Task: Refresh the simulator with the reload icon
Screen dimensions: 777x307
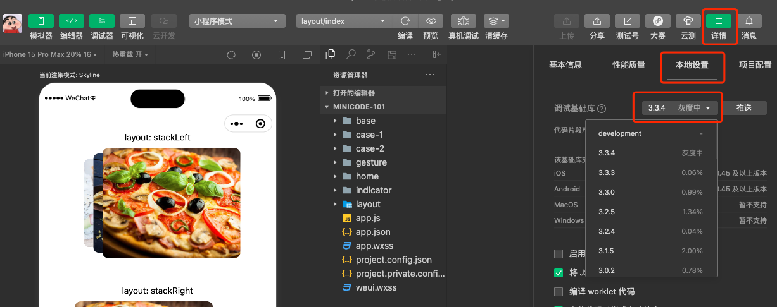Action: [x=231, y=55]
